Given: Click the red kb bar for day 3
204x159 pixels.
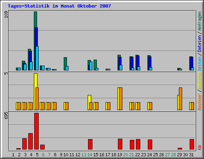Looking at the screenshot, I should coord(24,144).
